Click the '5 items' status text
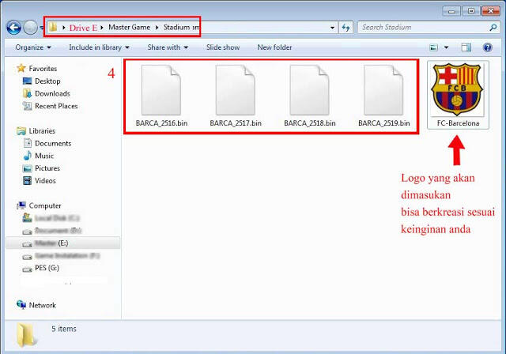This screenshot has height=354, width=506. 64,329
